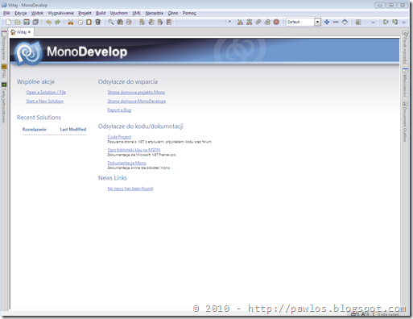Screen dimensions: 413x319
Task: Click the Find in Files binoculars icon
Action: tap(120, 22)
